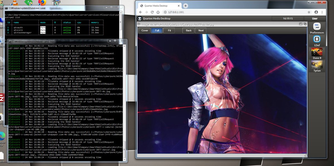Screen dimensions: 334x166
Task: Click the 33.9mb memory value
Action: pyautogui.click(x=95, y=27)
